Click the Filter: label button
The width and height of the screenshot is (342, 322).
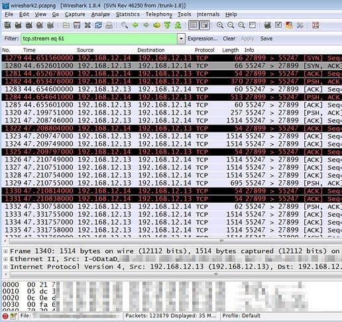click(x=11, y=38)
